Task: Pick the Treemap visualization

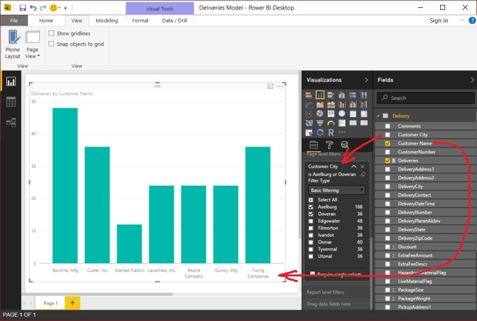Action: (x=331, y=114)
